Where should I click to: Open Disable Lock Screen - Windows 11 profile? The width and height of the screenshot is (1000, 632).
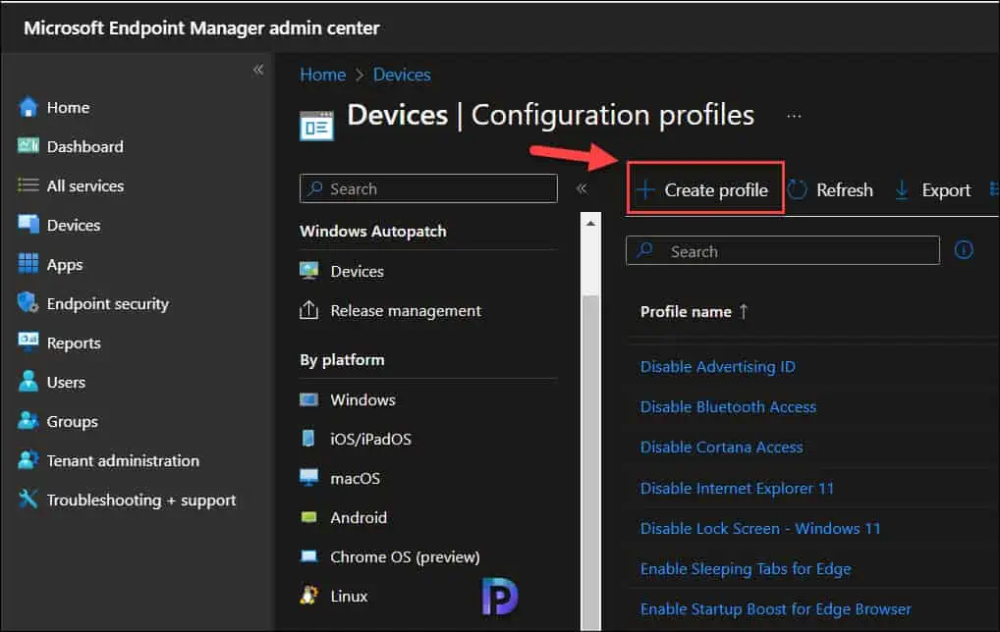[760, 528]
